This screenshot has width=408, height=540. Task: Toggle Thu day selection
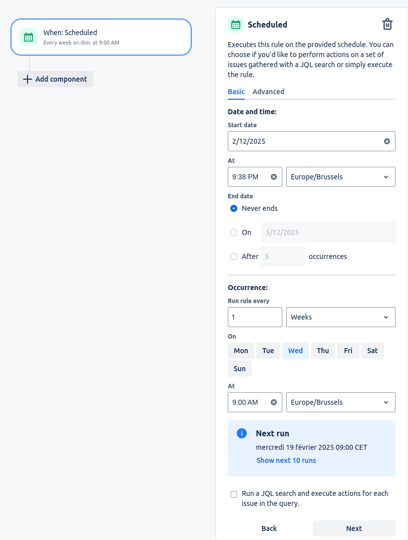323,351
